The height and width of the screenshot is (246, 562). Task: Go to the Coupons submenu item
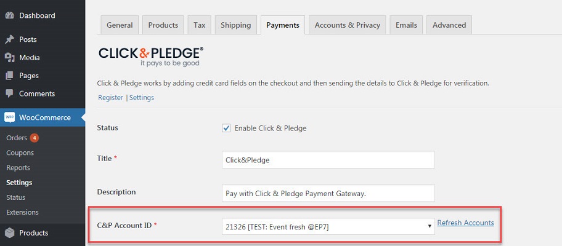20,153
